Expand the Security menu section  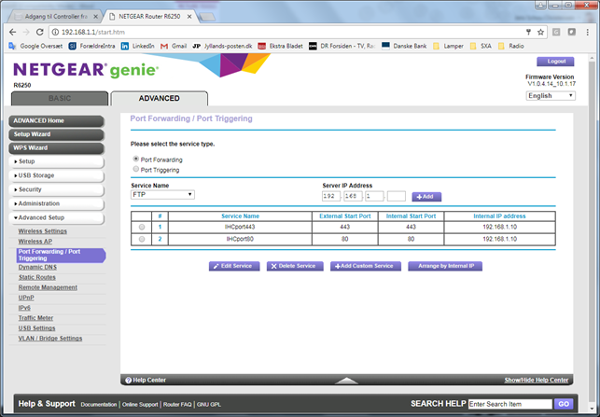tap(56, 189)
